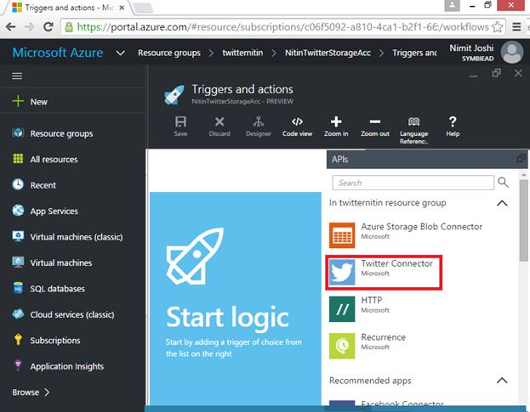
Task: Select the Recurrence label
Action: tap(383, 337)
